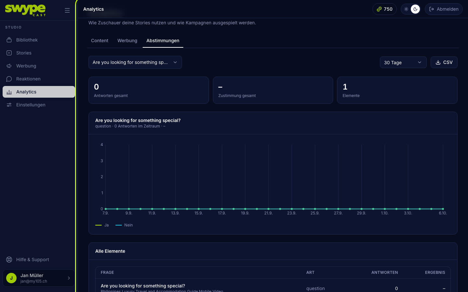Open Bibliothek in the sidebar

[x=39, y=40]
